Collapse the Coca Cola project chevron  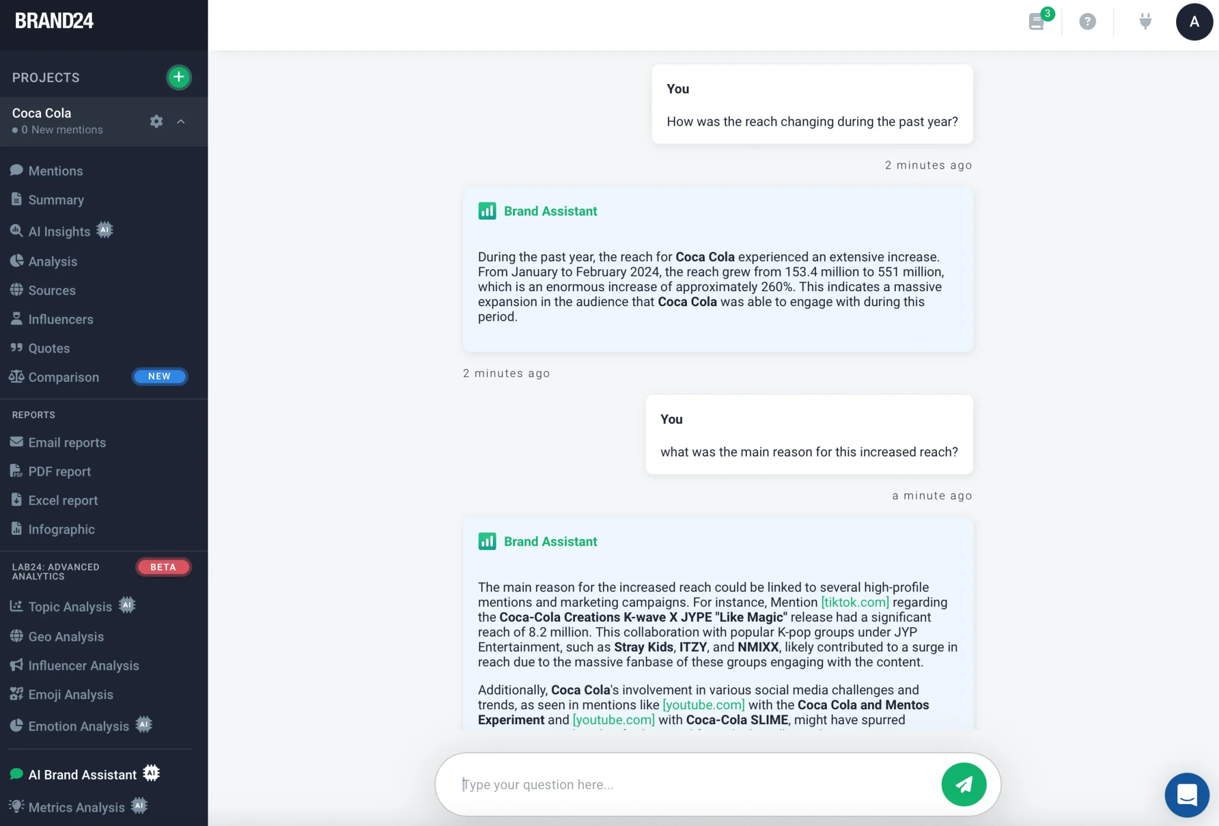(181, 121)
